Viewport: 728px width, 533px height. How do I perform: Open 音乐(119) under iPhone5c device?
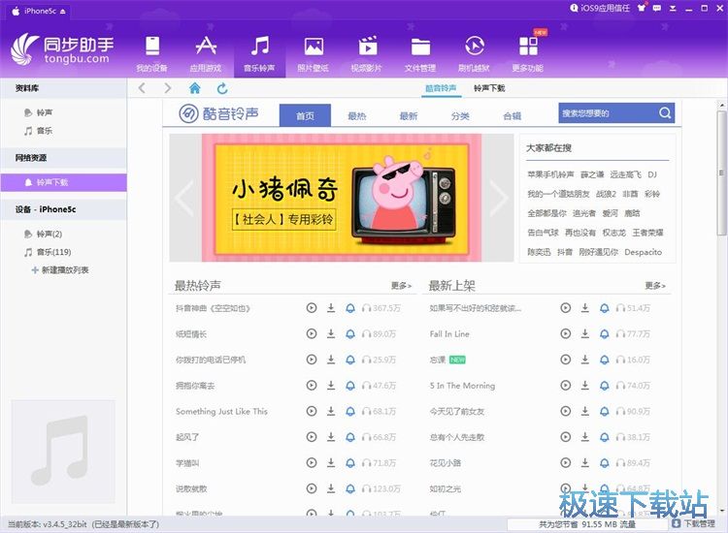tap(53, 252)
